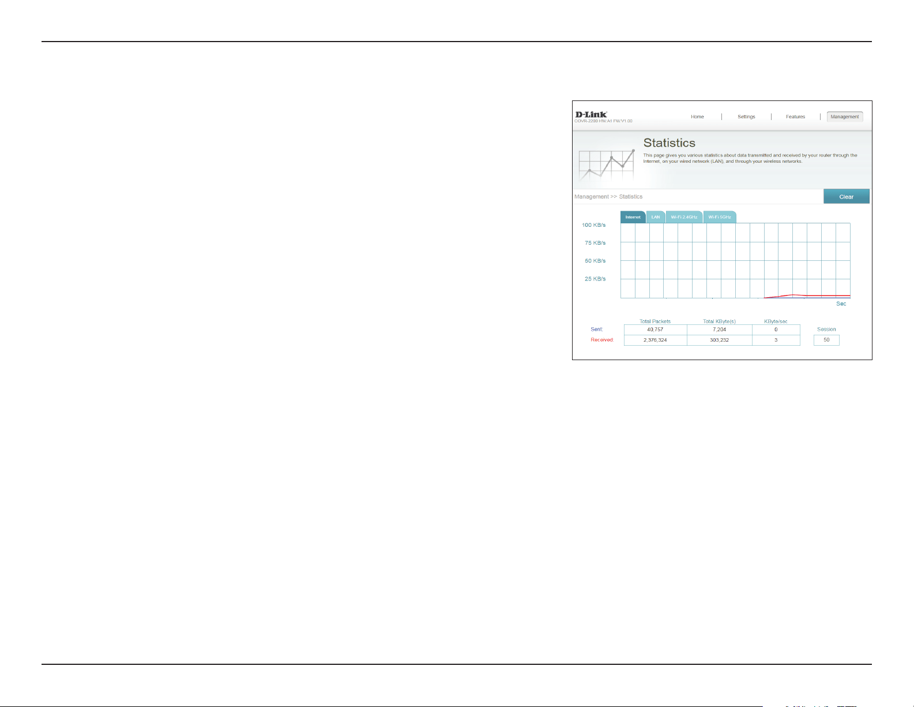Click the Session label

pyautogui.click(x=826, y=330)
